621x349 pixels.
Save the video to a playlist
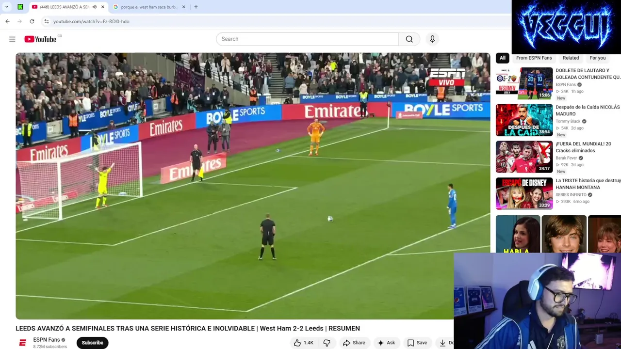coord(417,343)
